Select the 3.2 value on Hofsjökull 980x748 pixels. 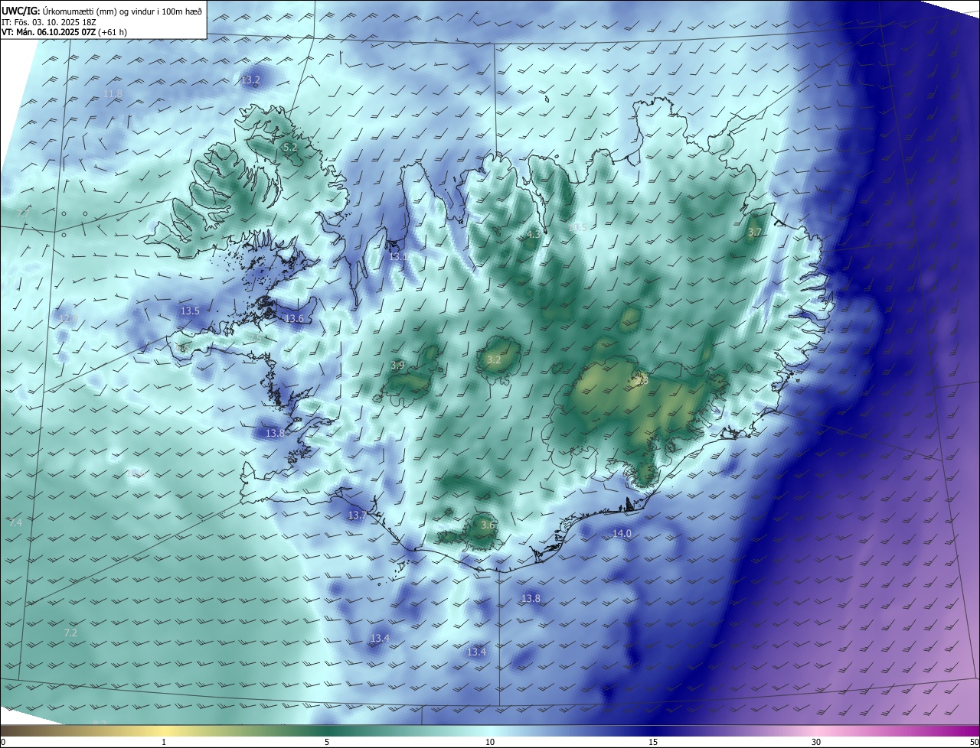point(494,359)
